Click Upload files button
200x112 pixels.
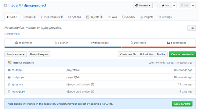tap(147, 54)
